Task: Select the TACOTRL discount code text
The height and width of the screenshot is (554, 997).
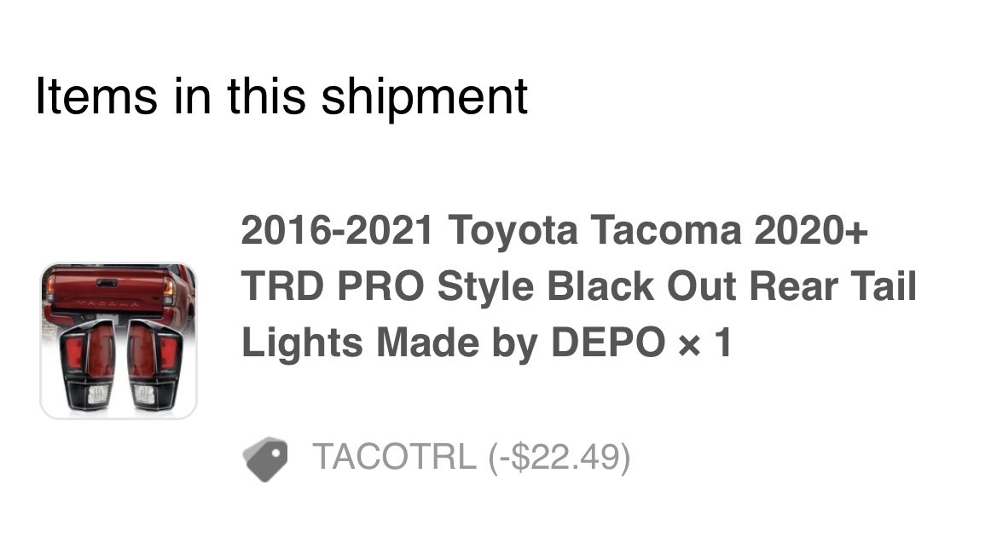Action: (x=394, y=457)
